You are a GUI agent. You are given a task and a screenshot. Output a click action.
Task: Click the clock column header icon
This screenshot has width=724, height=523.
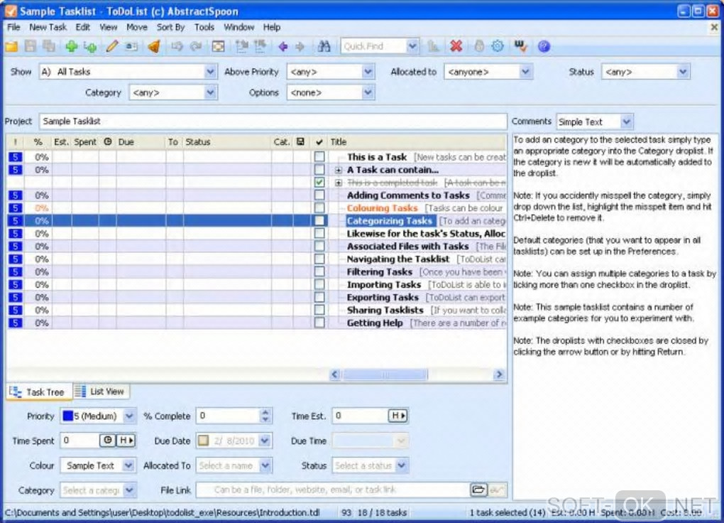pyautogui.click(x=108, y=142)
